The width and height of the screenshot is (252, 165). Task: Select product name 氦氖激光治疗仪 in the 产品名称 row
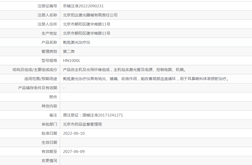77,42
